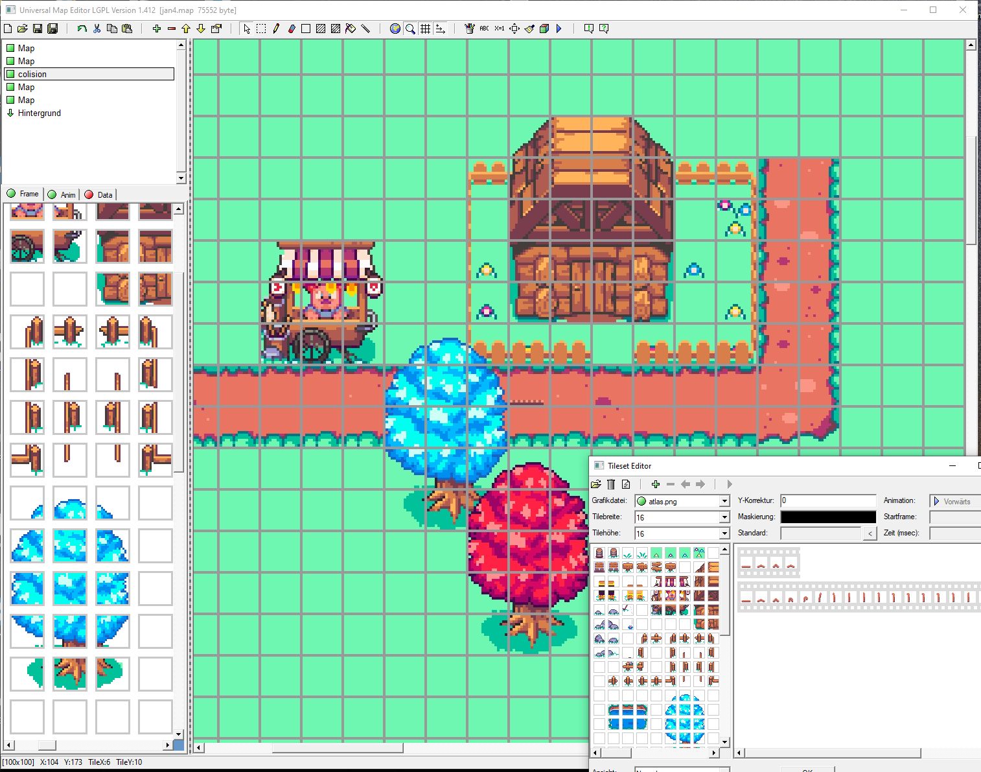Toggle visibility of the first Map layer
Viewport: 981px width, 772px height.
10,48
